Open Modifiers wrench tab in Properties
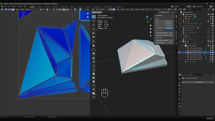The height and width of the screenshot is (121, 215). coord(179,106)
